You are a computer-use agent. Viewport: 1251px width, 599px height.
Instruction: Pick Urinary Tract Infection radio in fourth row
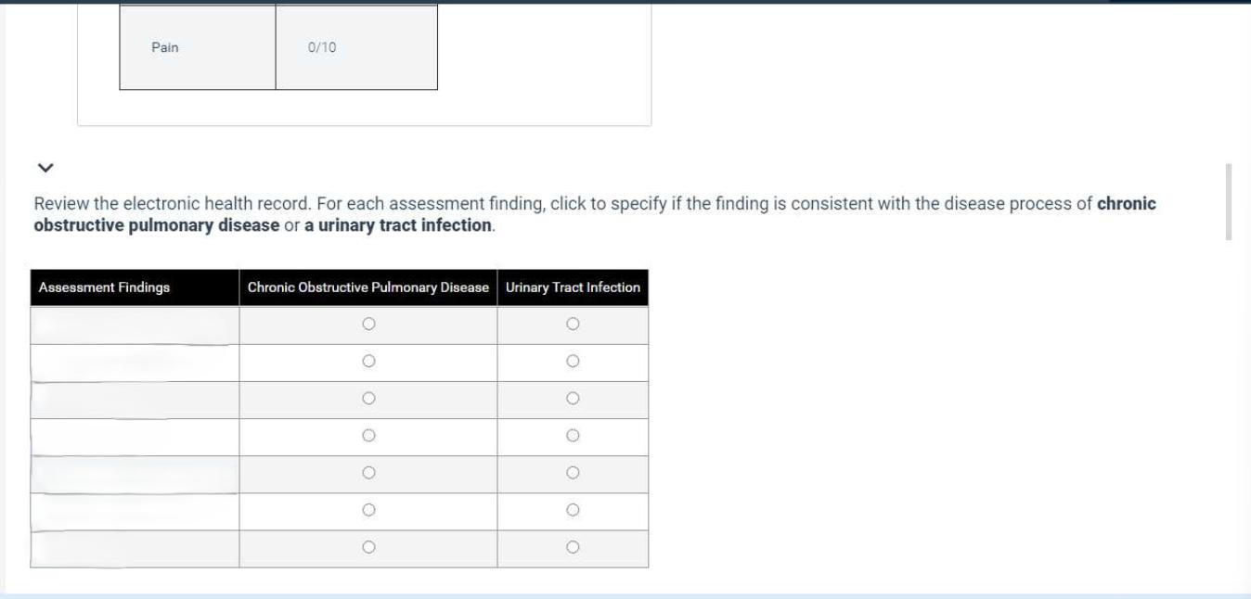click(573, 435)
